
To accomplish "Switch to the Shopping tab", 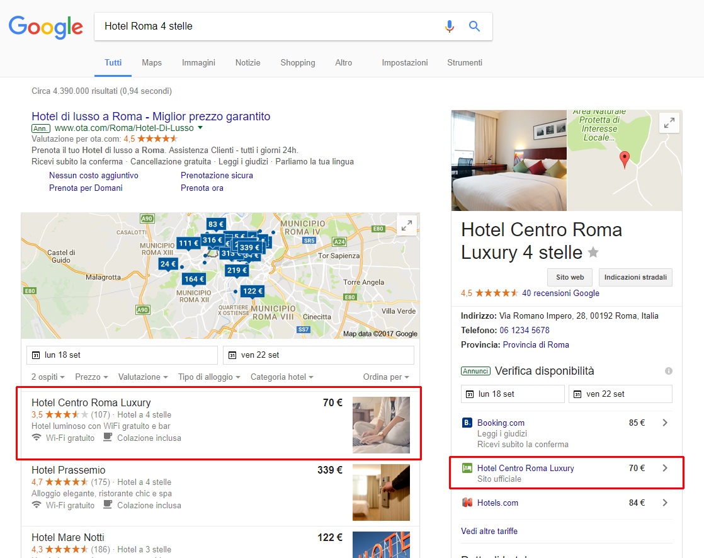I will [x=298, y=63].
